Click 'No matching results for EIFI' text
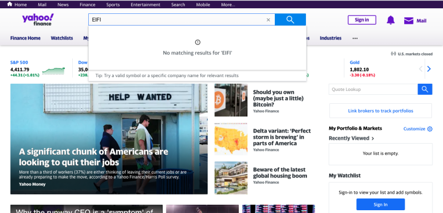443x213 pixels. pyautogui.click(x=198, y=53)
